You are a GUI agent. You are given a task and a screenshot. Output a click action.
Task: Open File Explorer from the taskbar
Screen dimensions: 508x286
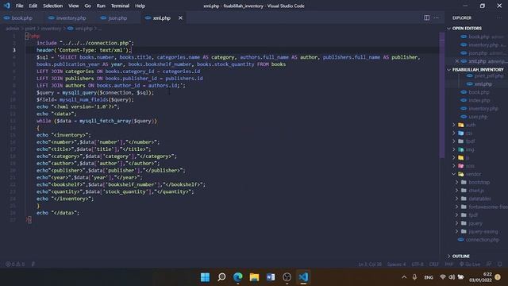[254, 277]
